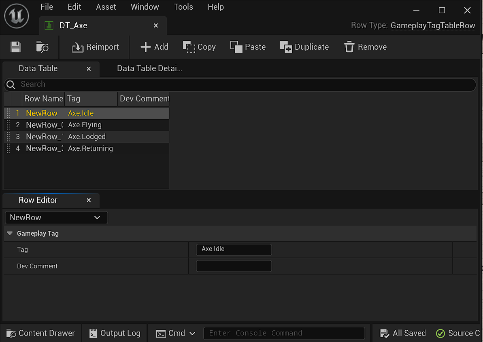Image resolution: width=483 pixels, height=342 pixels.
Task: Click the All Saved status
Action: click(402, 333)
